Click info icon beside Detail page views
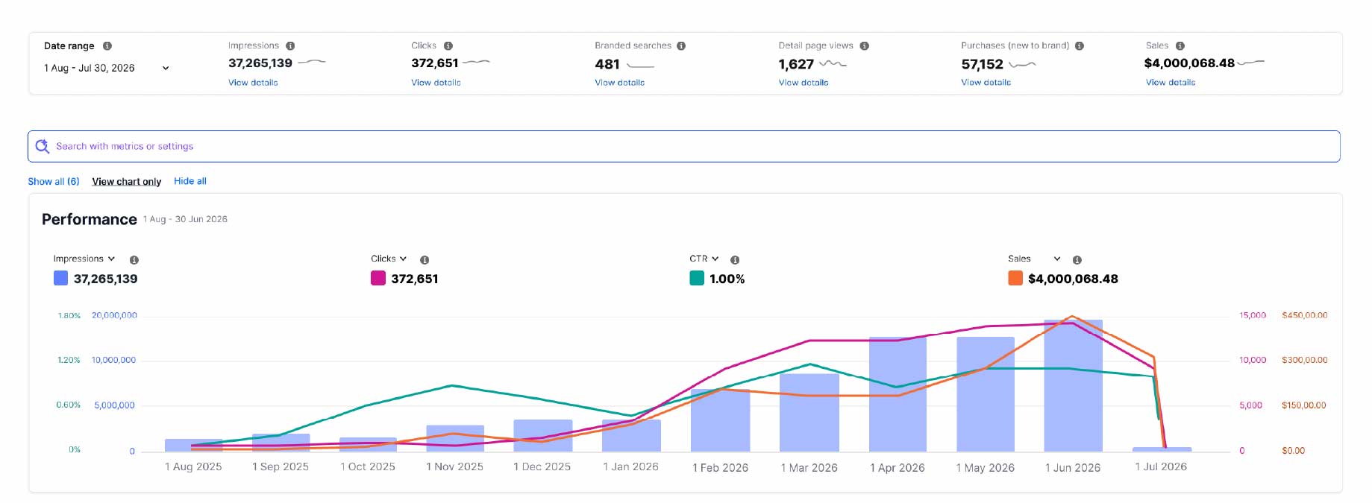The height and width of the screenshot is (503, 1372). 864,45
